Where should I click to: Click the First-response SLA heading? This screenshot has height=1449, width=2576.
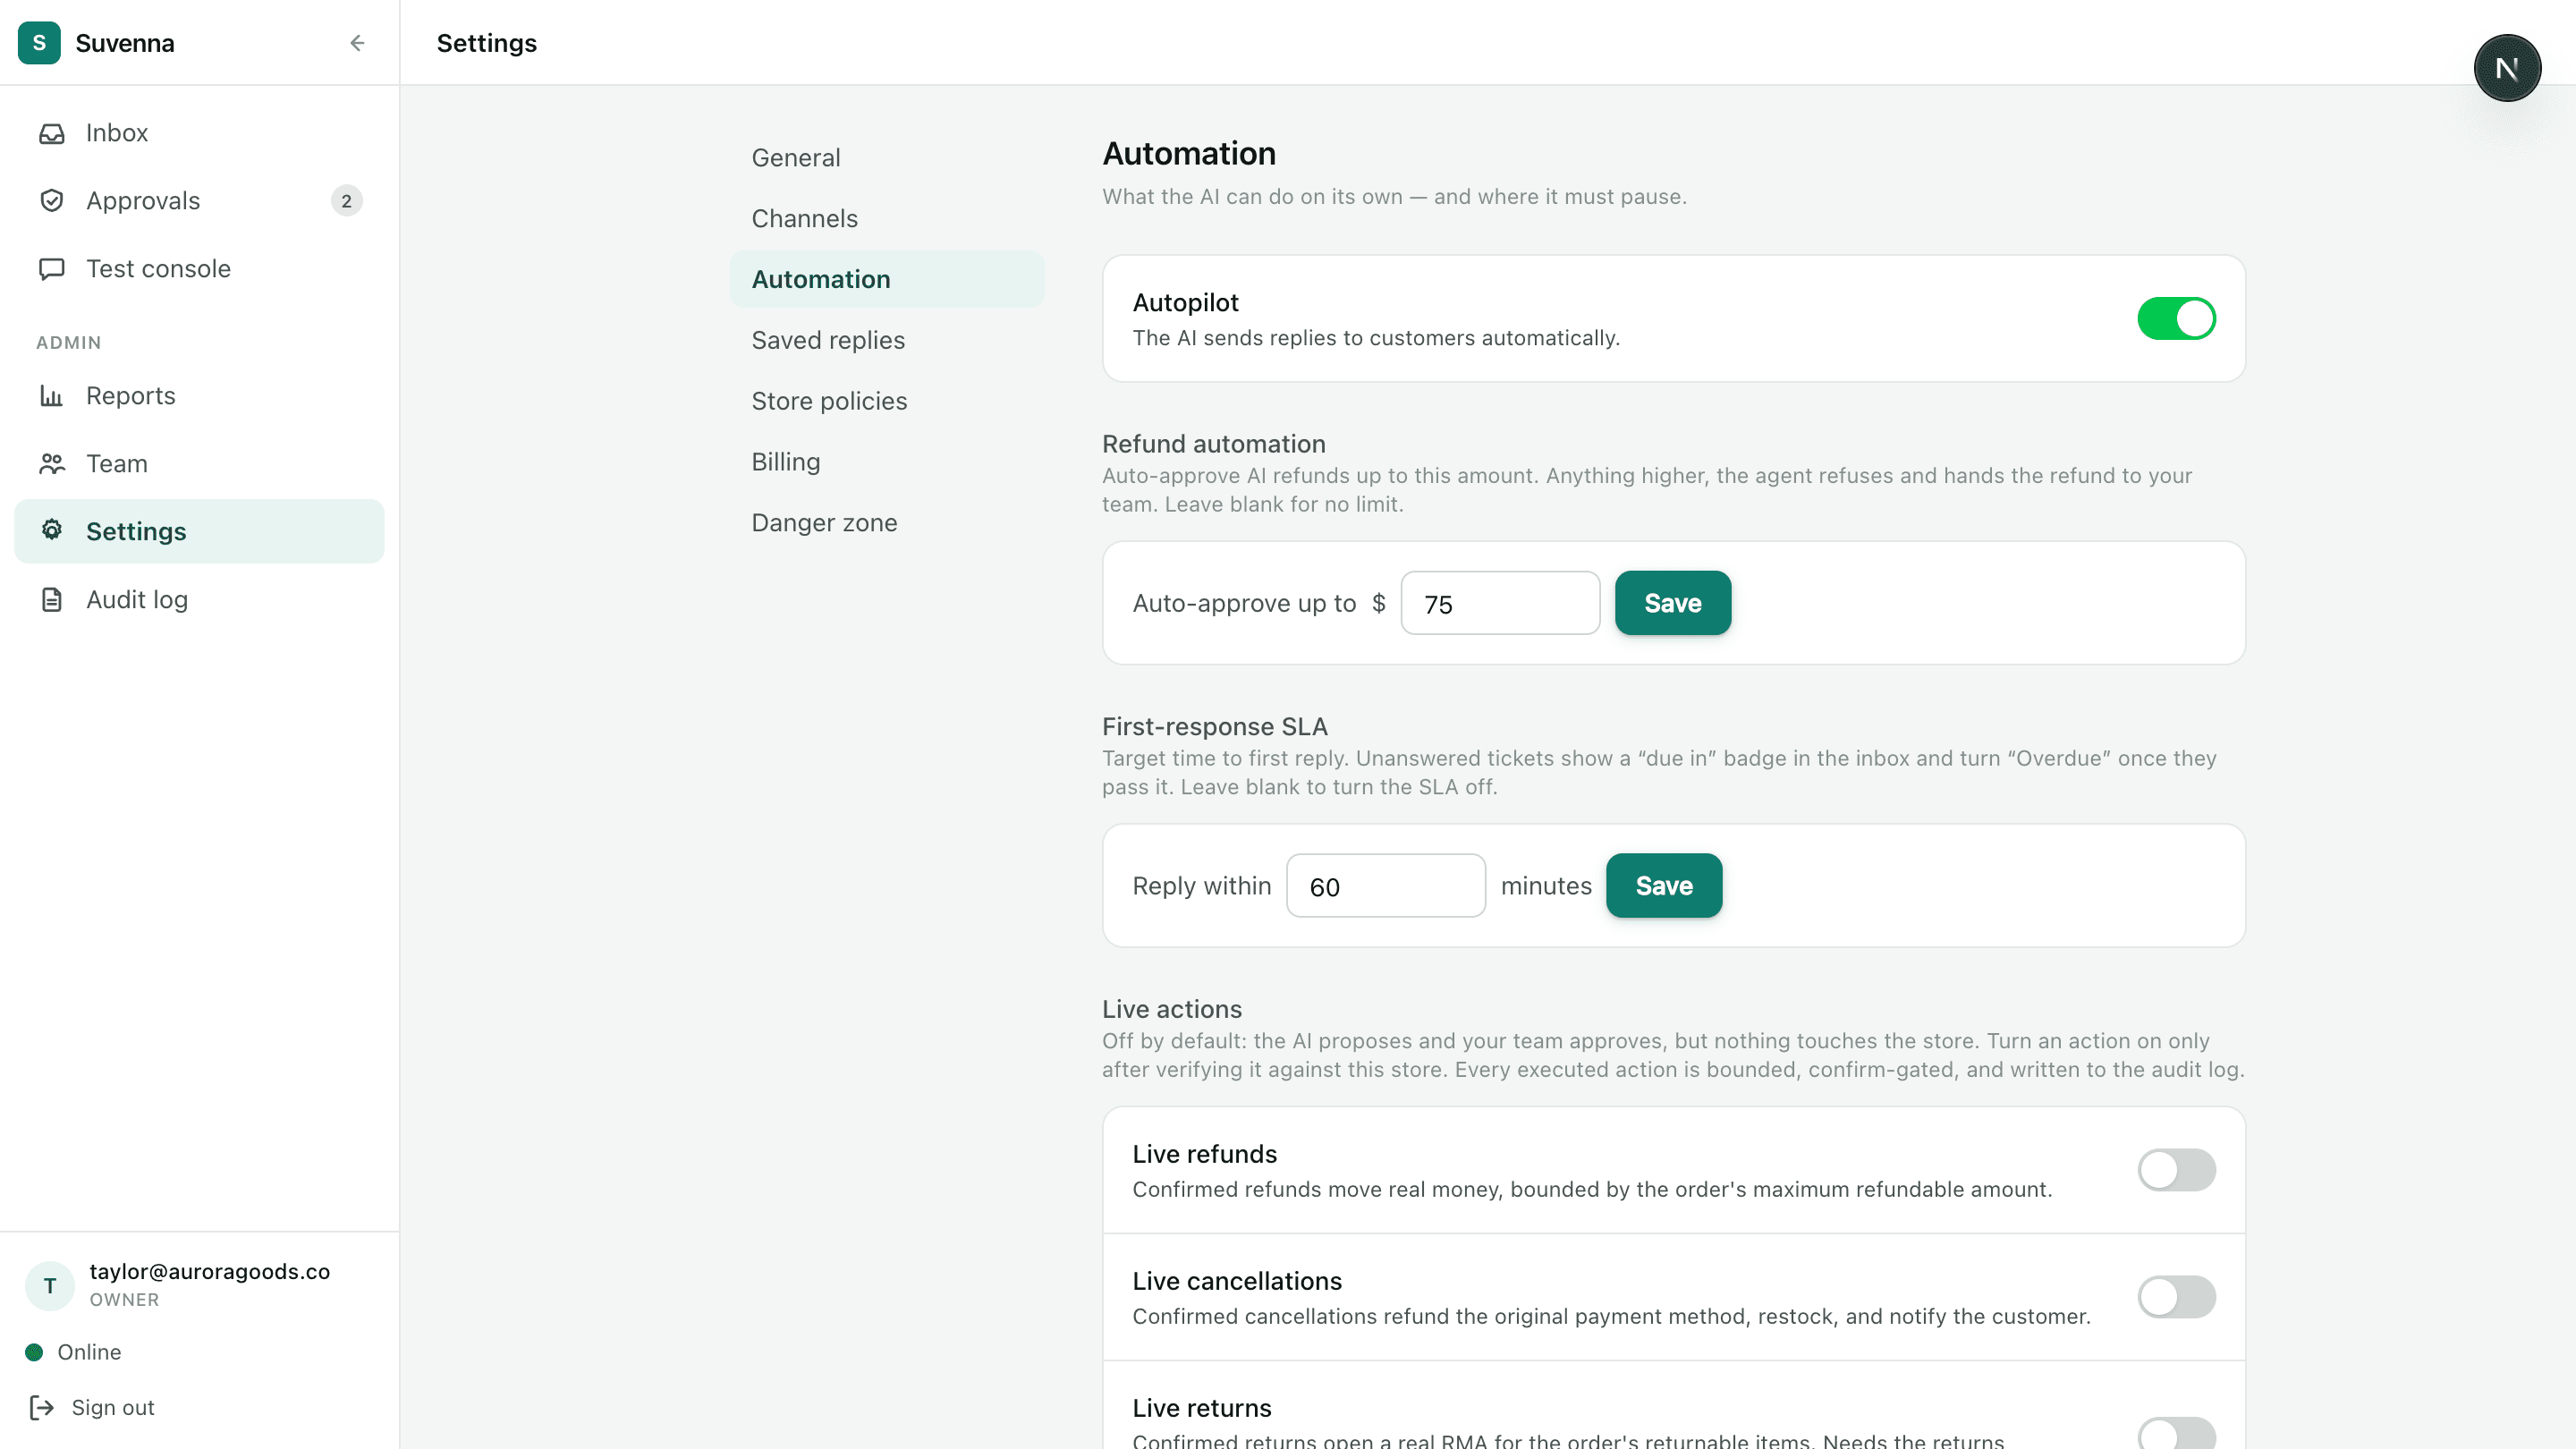[1215, 727]
